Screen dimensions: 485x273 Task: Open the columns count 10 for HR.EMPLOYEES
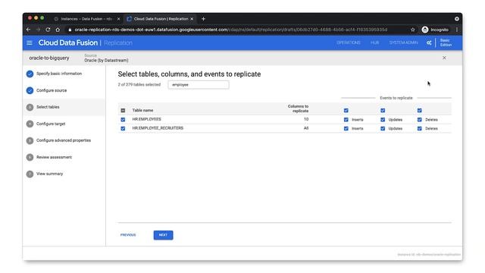(x=306, y=119)
